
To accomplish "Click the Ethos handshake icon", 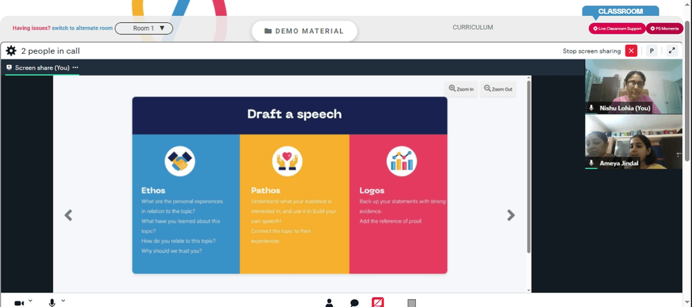I will tap(180, 161).
